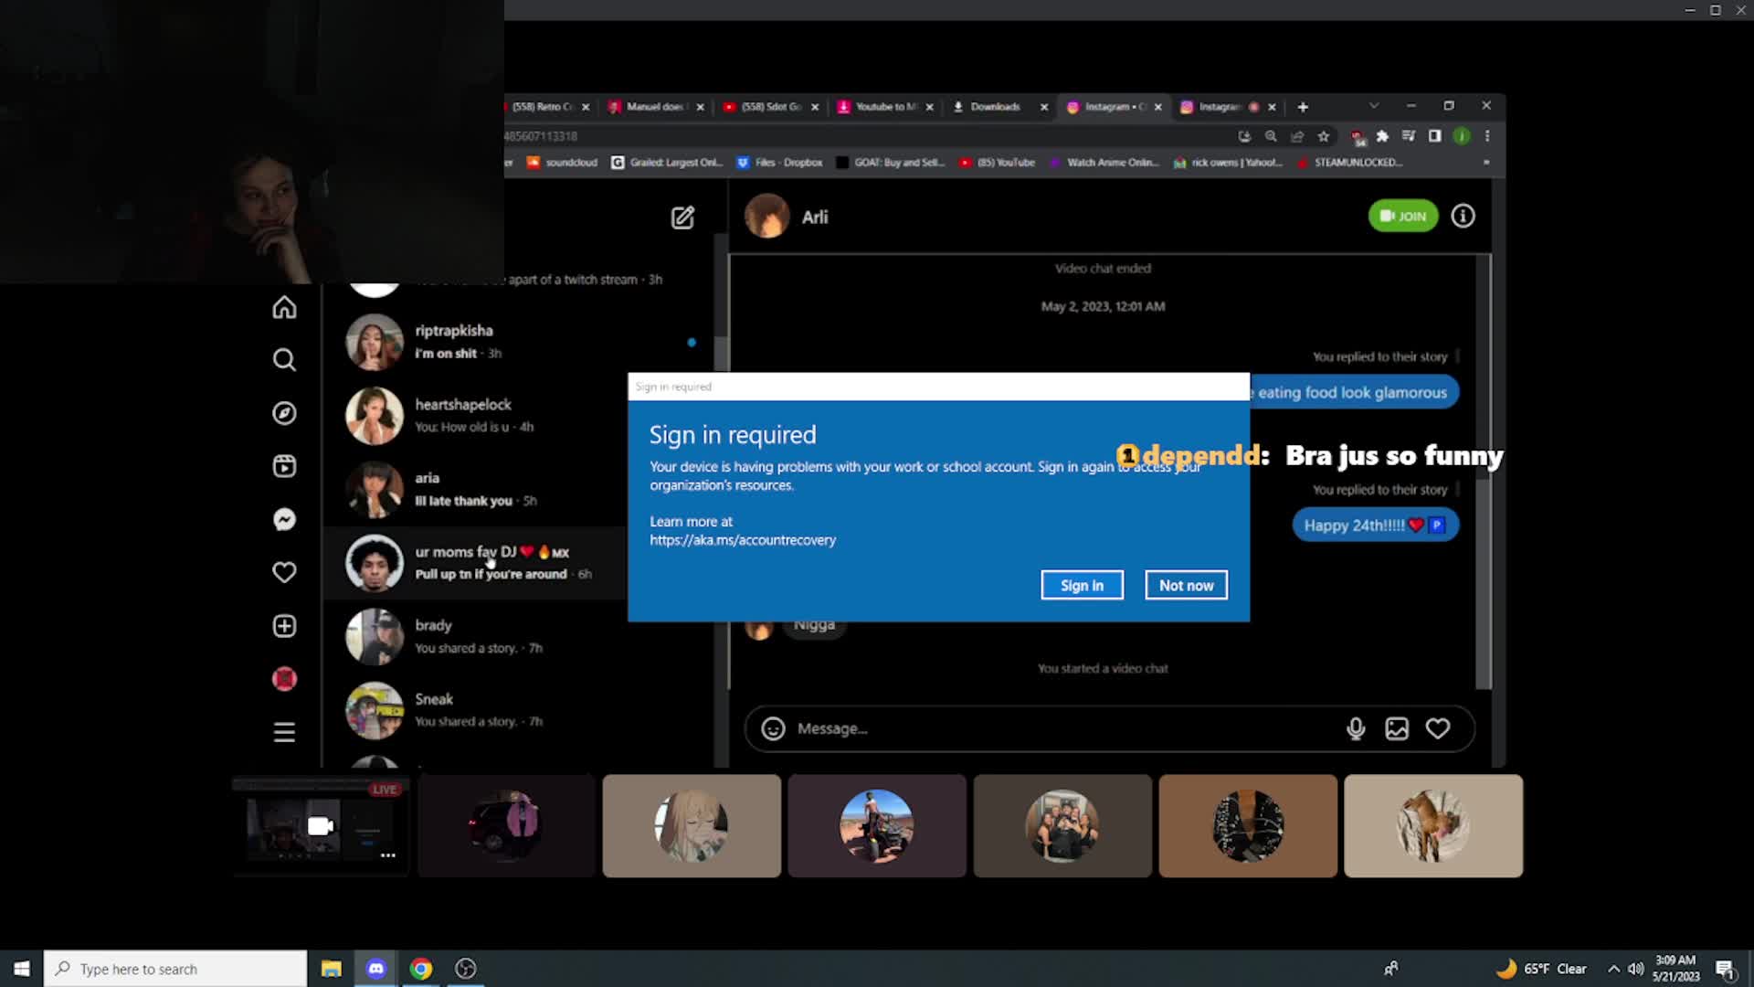The width and height of the screenshot is (1754, 987).
Task: Open Instagram Search icon in sidebar
Action: [x=284, y=360]
